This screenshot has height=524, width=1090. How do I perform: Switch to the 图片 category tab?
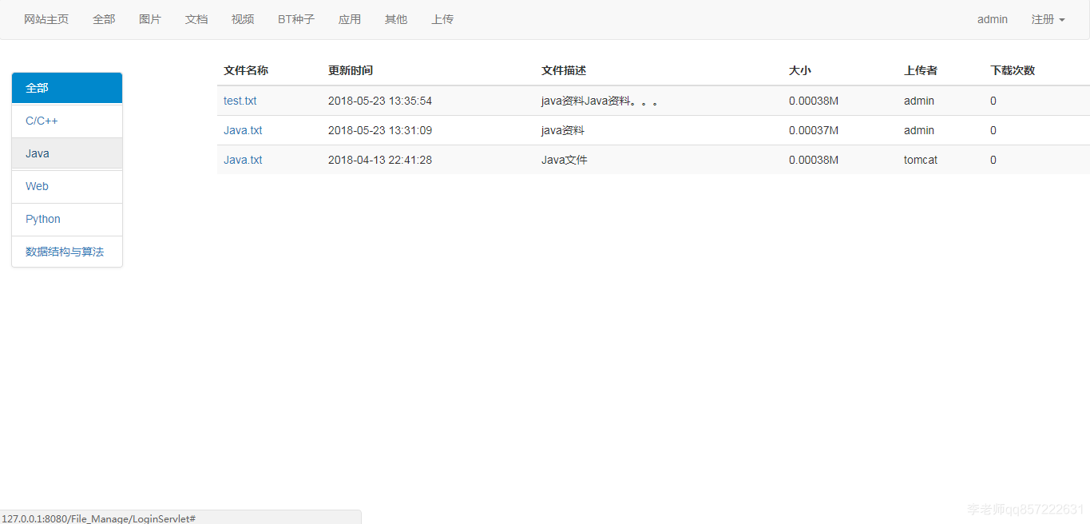click(150, 19)
